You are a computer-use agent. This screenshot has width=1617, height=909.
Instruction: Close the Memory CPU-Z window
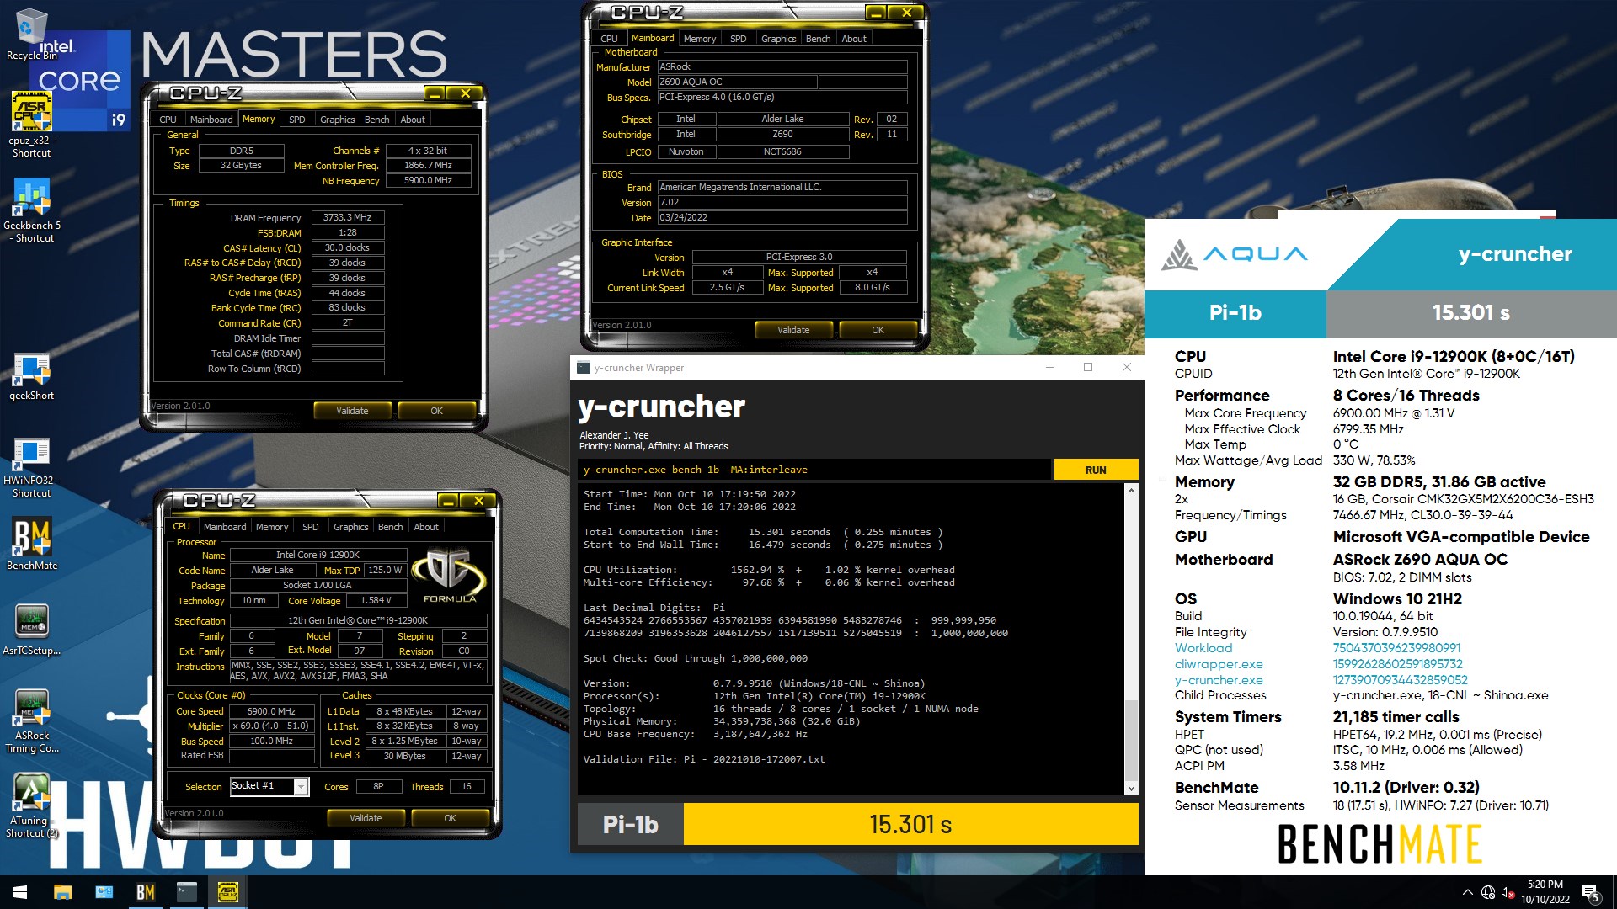[465, 93]
